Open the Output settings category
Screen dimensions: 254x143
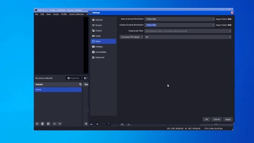(103, 31)
